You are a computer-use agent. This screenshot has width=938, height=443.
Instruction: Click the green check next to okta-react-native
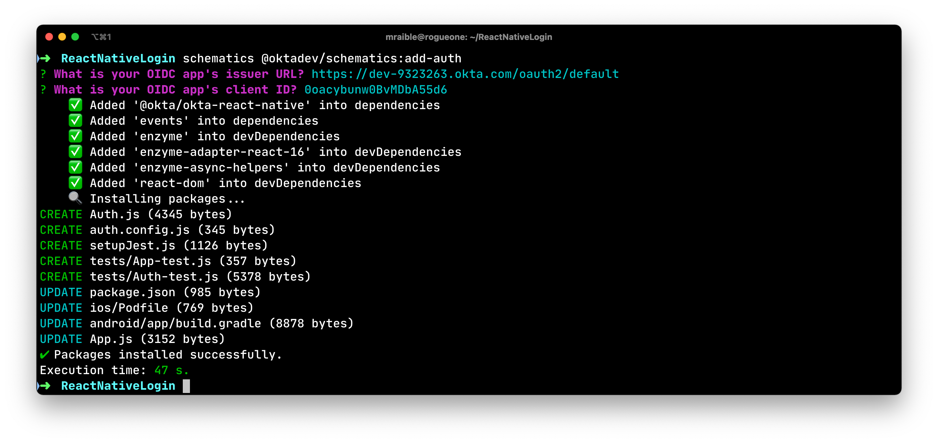75,105
